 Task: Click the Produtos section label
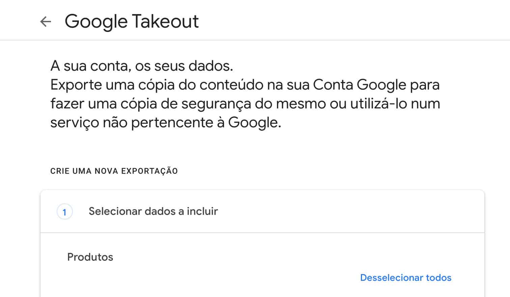pyautogui.click(x=90, y=257)
